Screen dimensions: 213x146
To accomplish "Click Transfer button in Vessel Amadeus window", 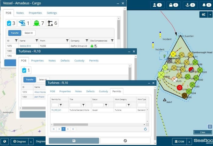I will (15, 33).
